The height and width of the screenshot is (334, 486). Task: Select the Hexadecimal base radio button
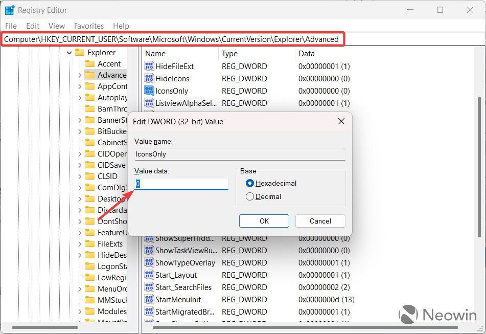pos(249,183)
